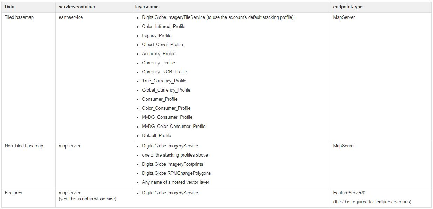Click 'Currency_Profile' list item
This screenshot has height=209, width=433.
point(158,63)
